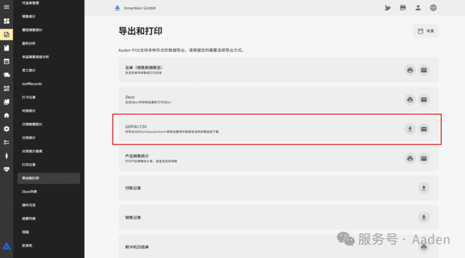This screenshot has width=465, height=258.
Task: Select Zbon列表 in the side menu
Action: click(x=30, y=191)
